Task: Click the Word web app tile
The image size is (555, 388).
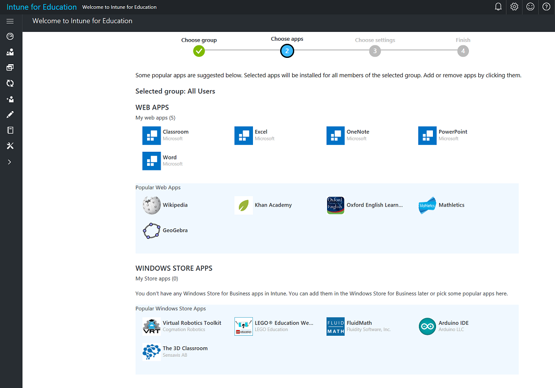Action: (x=162, y=161)
